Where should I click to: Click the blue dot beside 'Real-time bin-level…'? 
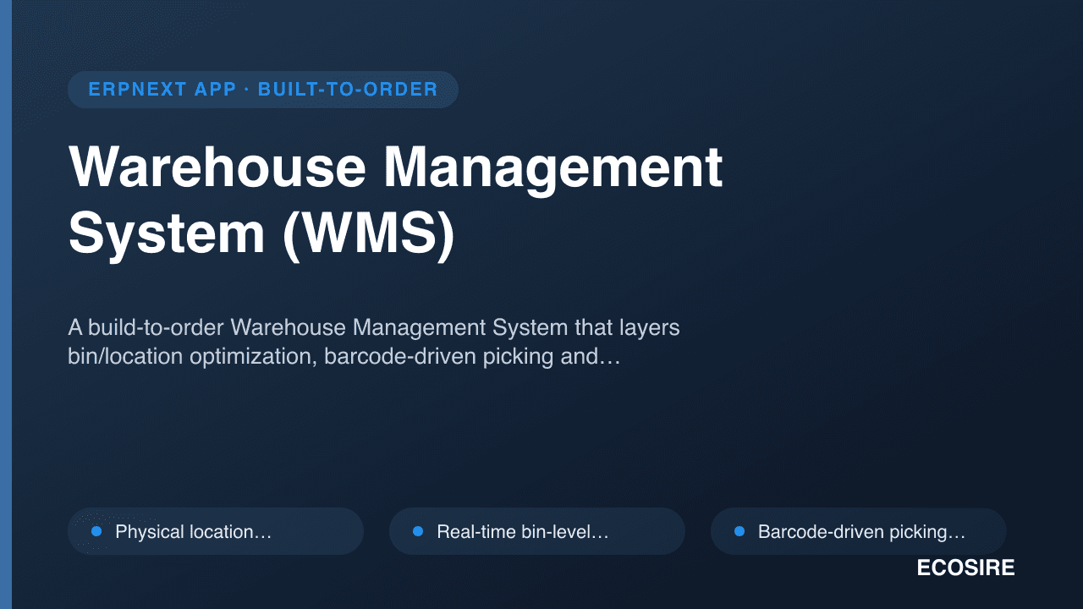(418, 531)
